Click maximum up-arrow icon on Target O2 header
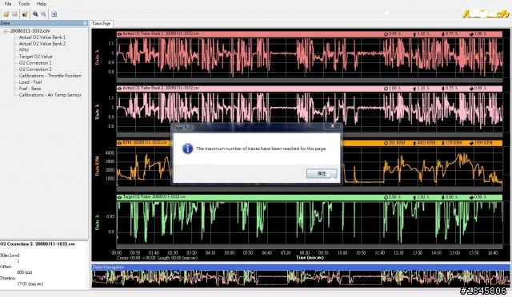Image resolution: width=512 pixels, height=297 pixels. pos(414,197)
